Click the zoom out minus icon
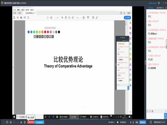This screenshot has height=125, width=167. pyautogui.click(x=69, y=18)
